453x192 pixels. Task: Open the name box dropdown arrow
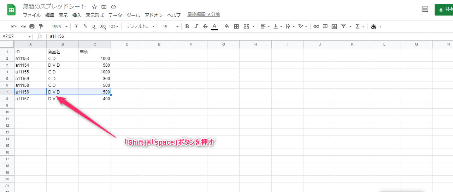pos(30,36)
